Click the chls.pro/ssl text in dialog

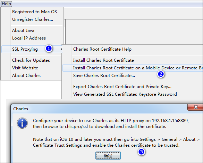tap(76, 127)
